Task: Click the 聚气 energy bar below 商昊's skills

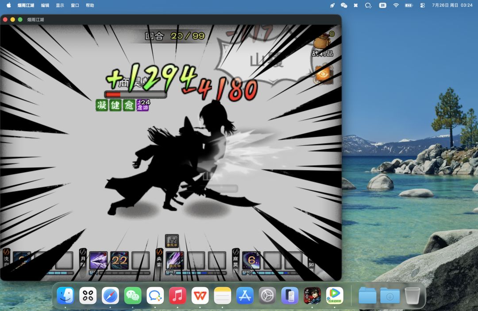Action: click(272, 272)
